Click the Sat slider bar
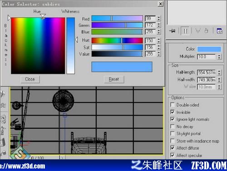The height and width of the screenshot is (171, 227). coord(117,47)
